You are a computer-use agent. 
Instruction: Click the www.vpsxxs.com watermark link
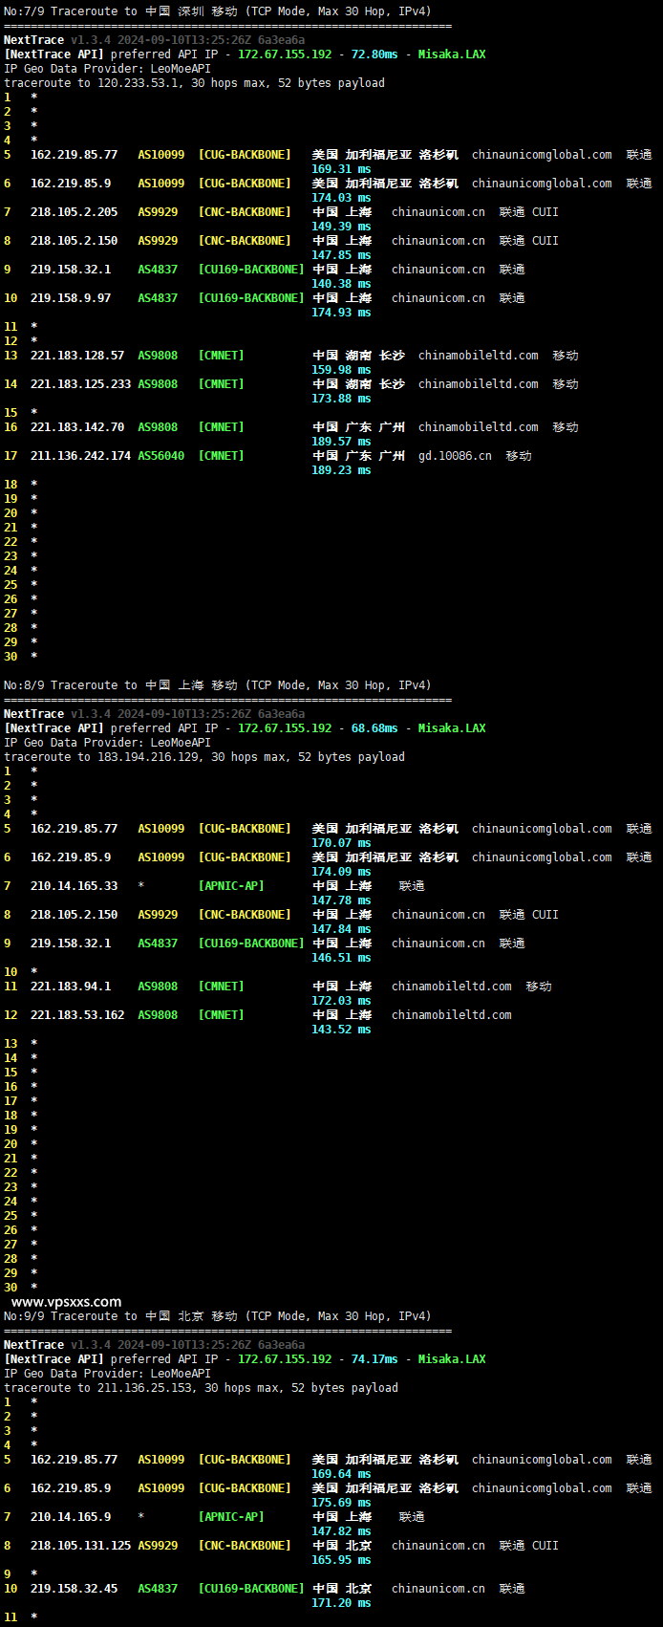(x=66, y=1301)
